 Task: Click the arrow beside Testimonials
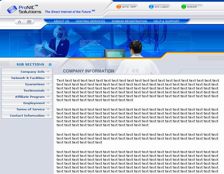48,90
